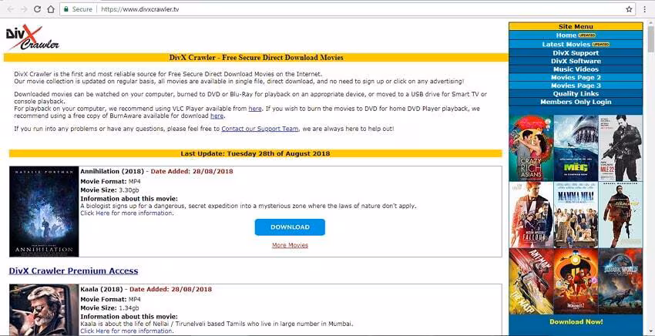Click the VLC Player 'here' link
The width and height of the screenshot is (655, 336).
[255, 109]
